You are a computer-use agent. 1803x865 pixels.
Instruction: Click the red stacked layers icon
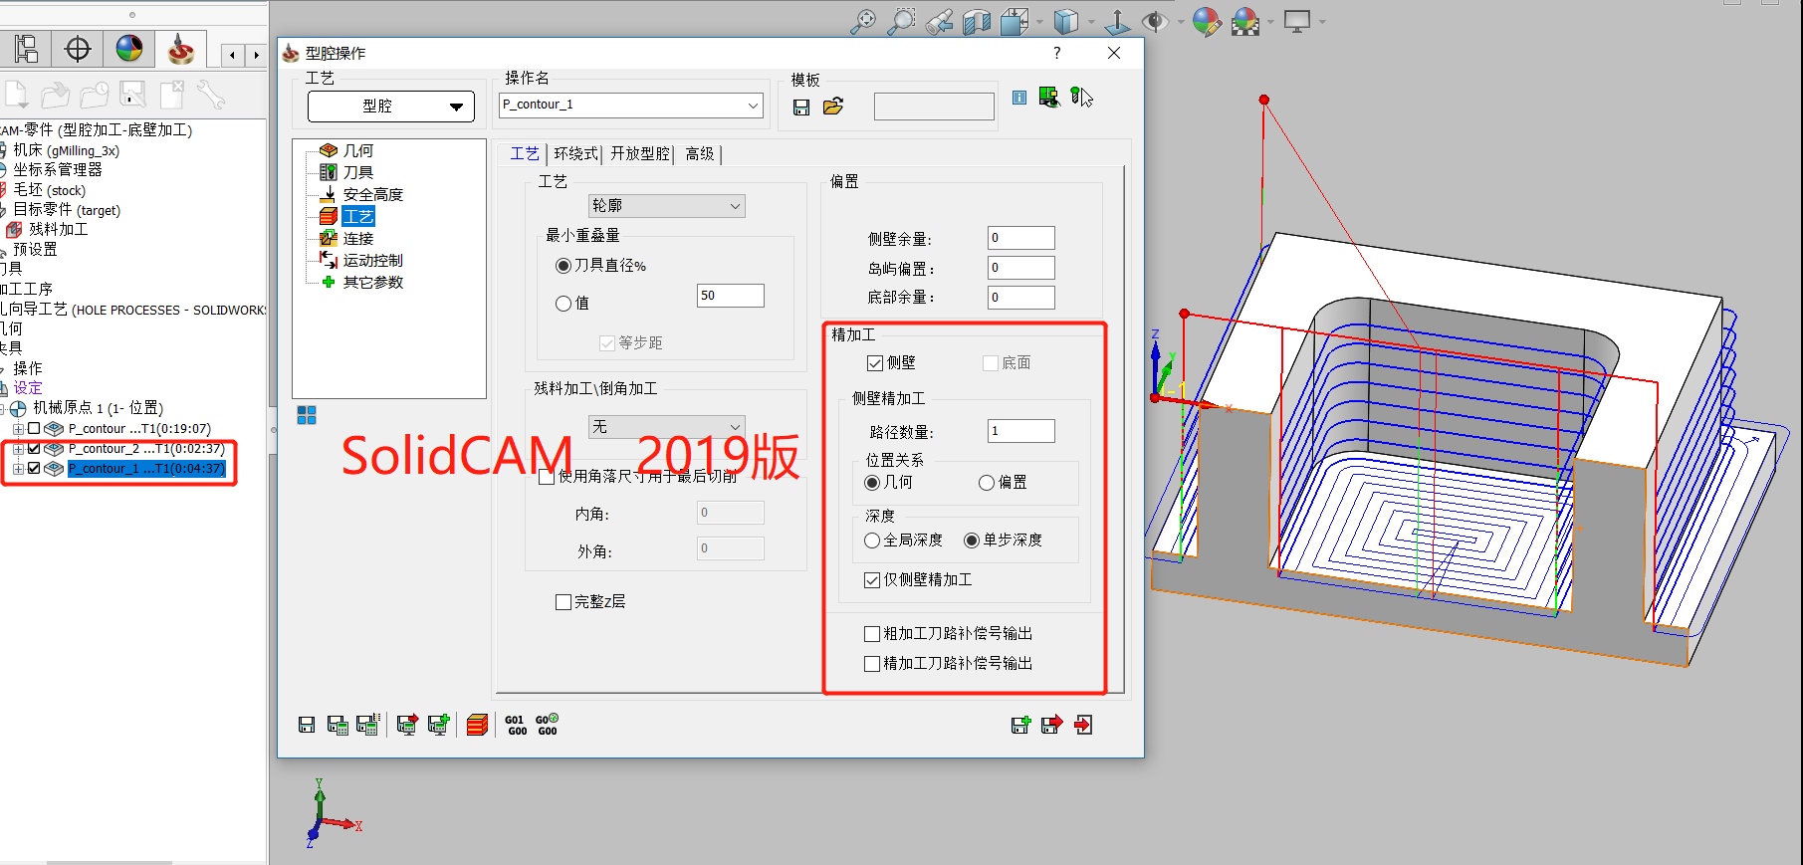pyautogui.click(x=477, y=725)
